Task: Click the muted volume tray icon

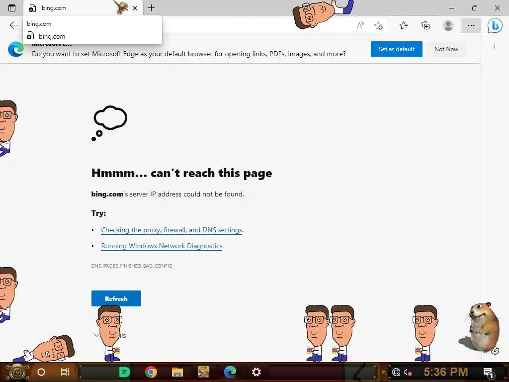Action: pos(408,372)
